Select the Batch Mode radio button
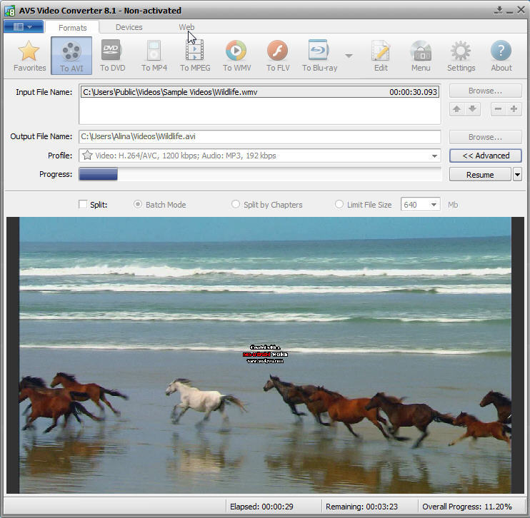This screenshot has height=518, width=530. tap(138, 204)
